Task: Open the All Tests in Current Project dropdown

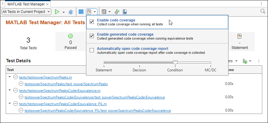Action: [x=27, y=12]
